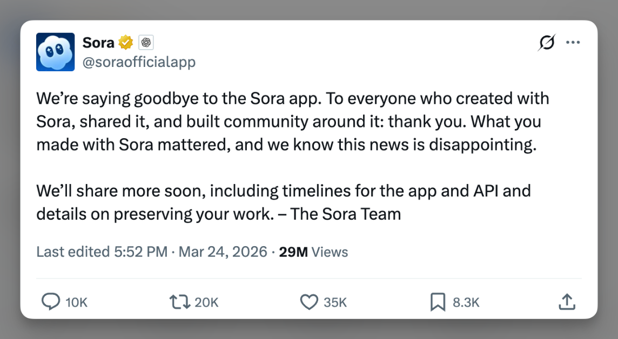
Task: Click the reply speech bubble icon
Action: pos(51,302)
